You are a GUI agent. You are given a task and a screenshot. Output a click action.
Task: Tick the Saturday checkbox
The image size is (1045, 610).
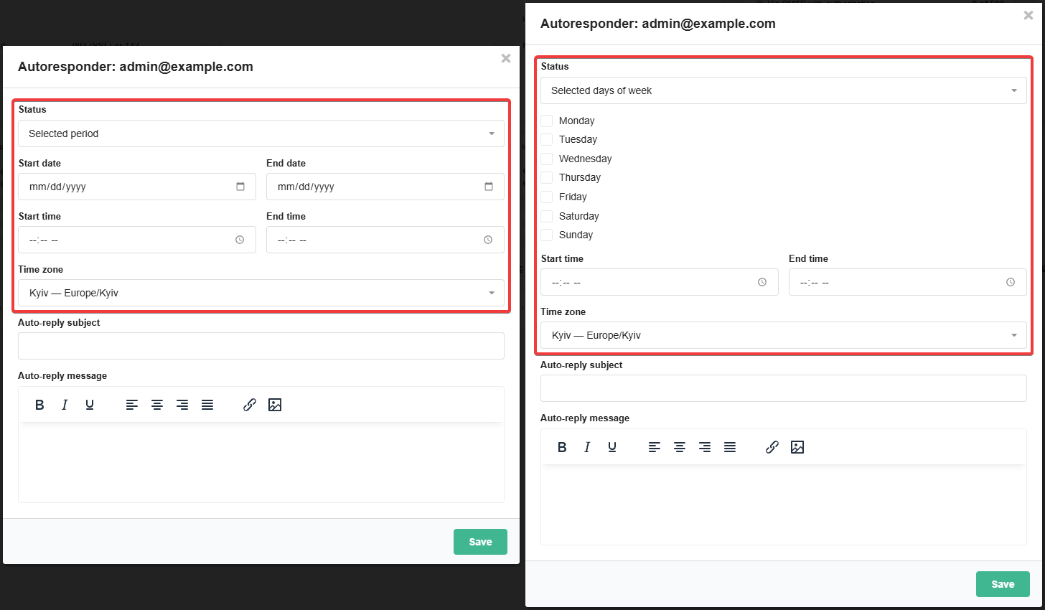click(547, 216)
